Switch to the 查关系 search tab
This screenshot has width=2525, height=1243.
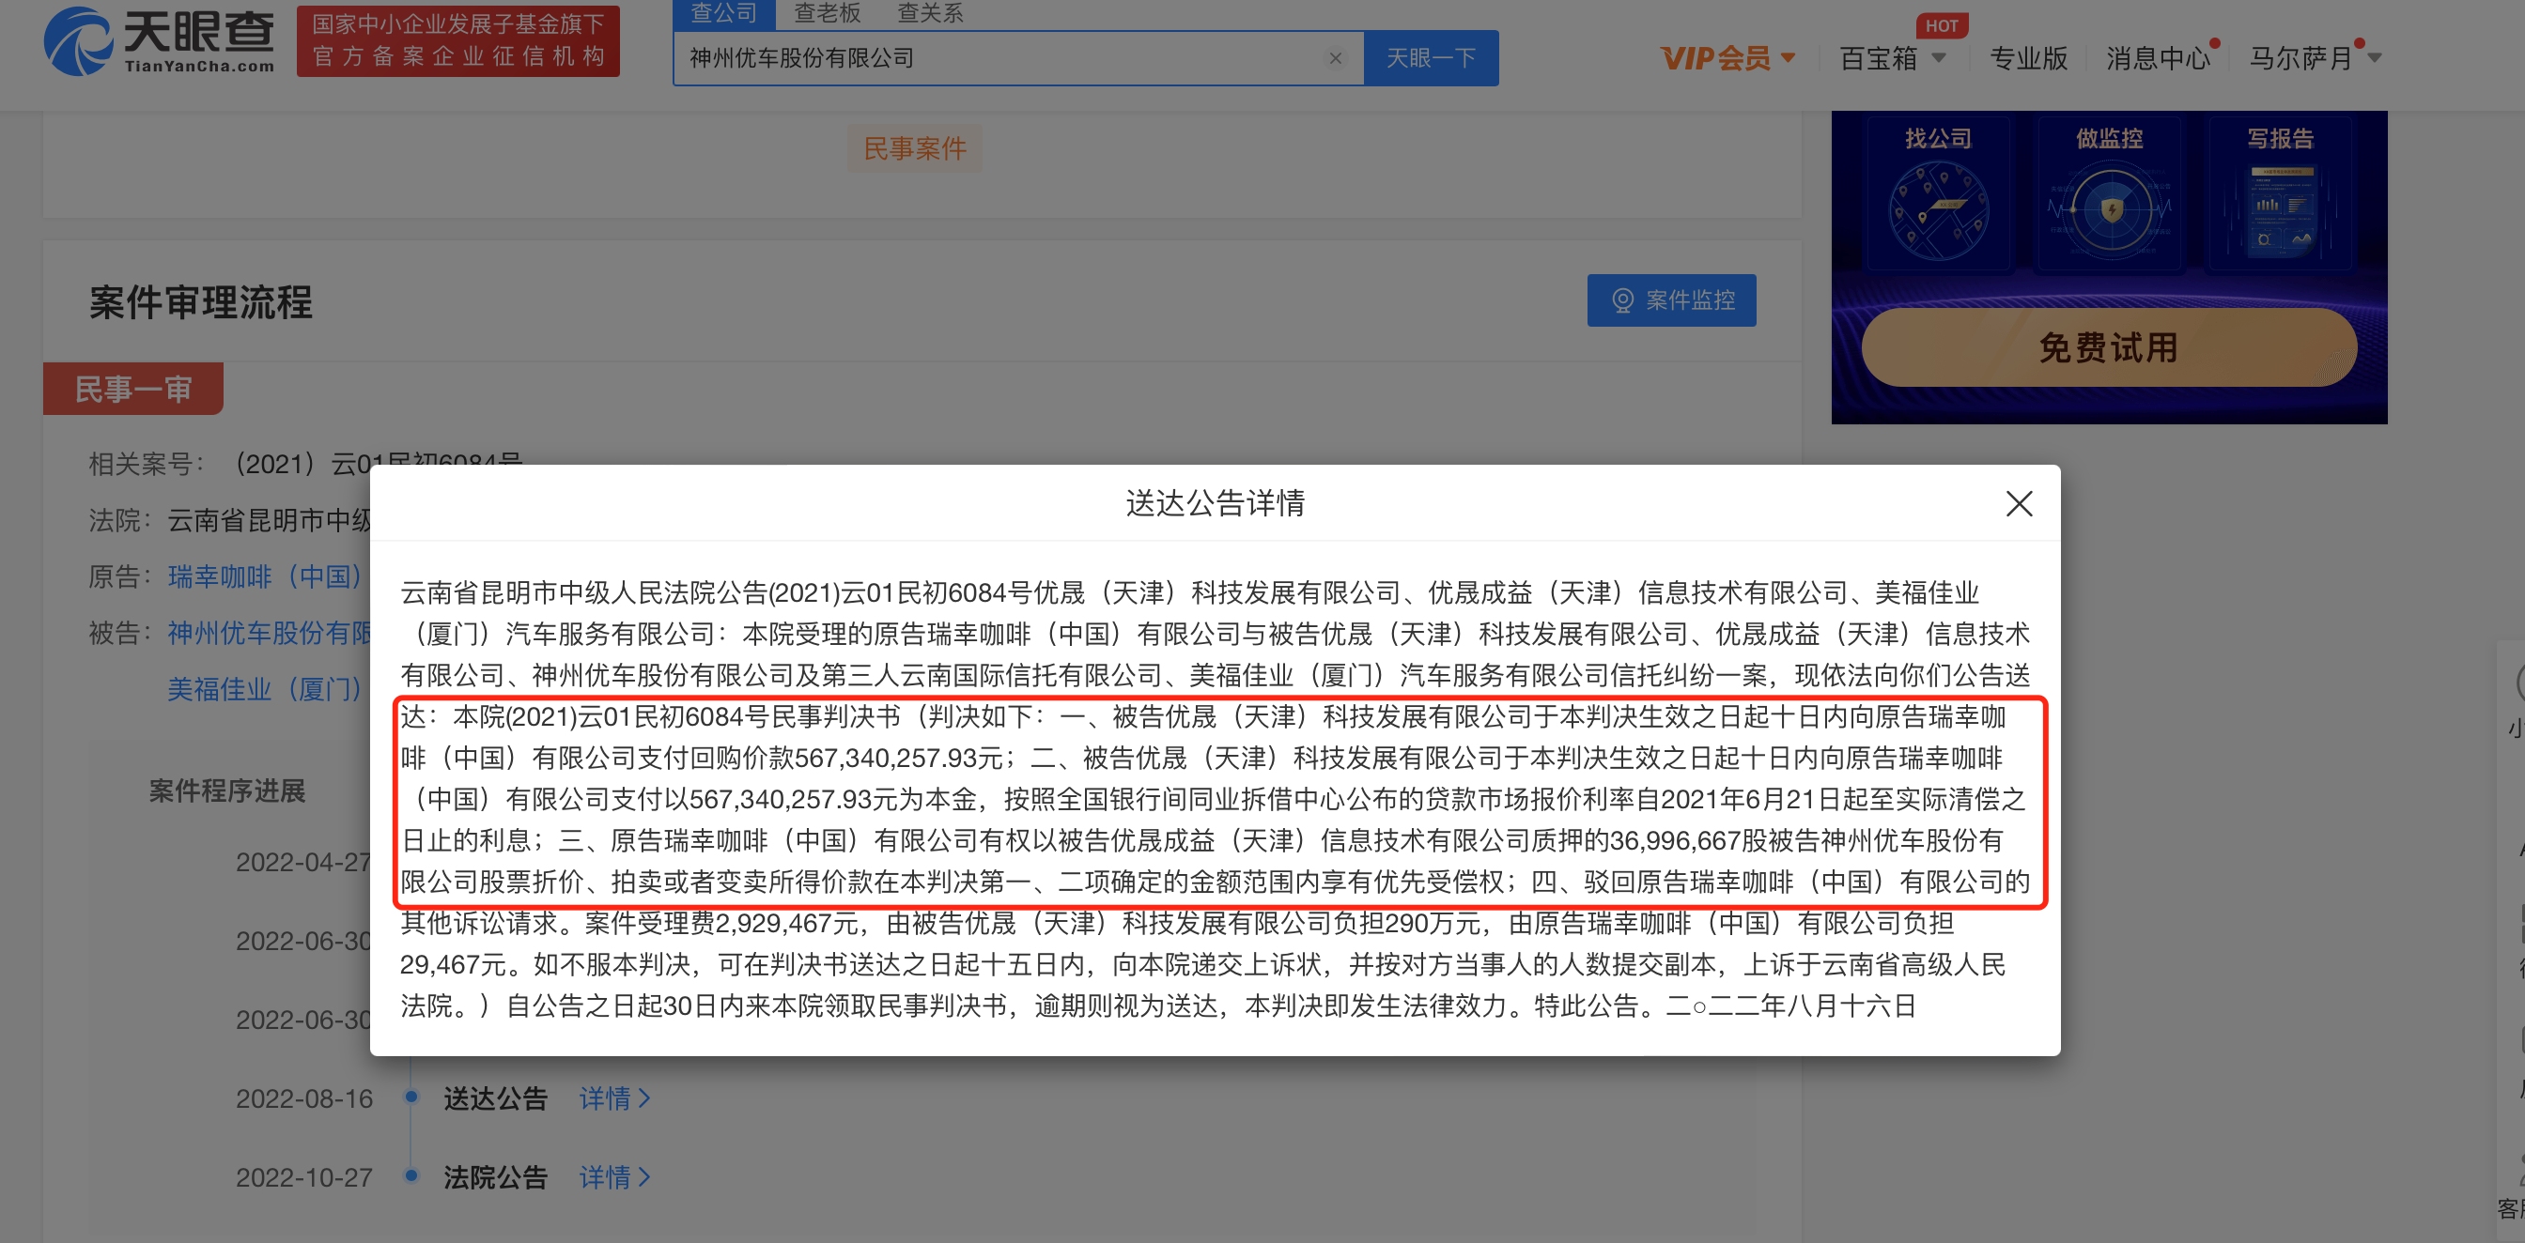click(930, 13)
